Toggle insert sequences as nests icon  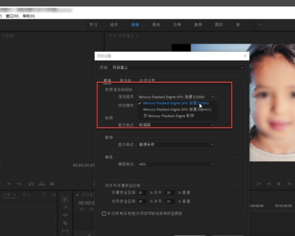click(x=82, y=209)
